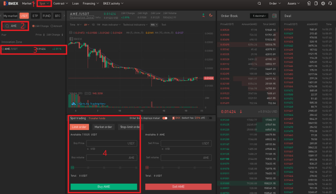The image size is (336, 194).
Task: Open the mobile app download icon
Action: tap(316, 3)
